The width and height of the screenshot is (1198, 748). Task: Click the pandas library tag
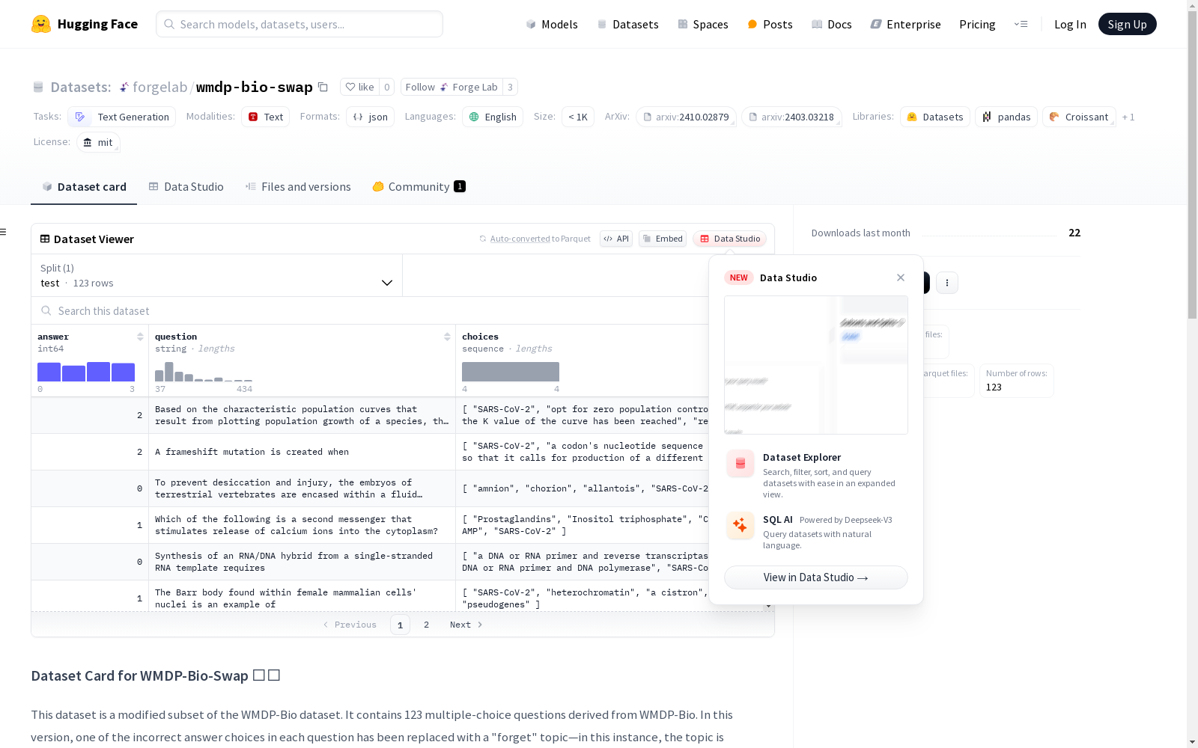[x=1006, y=117]
